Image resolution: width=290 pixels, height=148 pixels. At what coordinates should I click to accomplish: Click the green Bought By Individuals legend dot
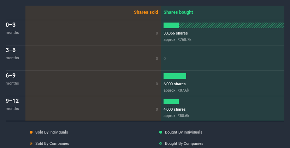[x=161, y=132]
